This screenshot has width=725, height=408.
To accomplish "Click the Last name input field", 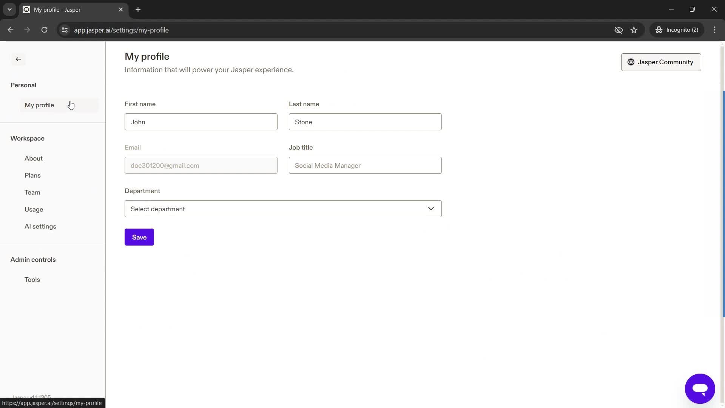I will [365, 122].
